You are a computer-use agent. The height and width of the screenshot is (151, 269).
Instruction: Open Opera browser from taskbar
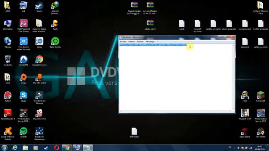pyautogui.click(x=56, y=148)
